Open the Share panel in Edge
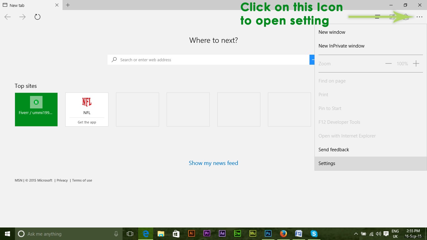 pos(406,17)
